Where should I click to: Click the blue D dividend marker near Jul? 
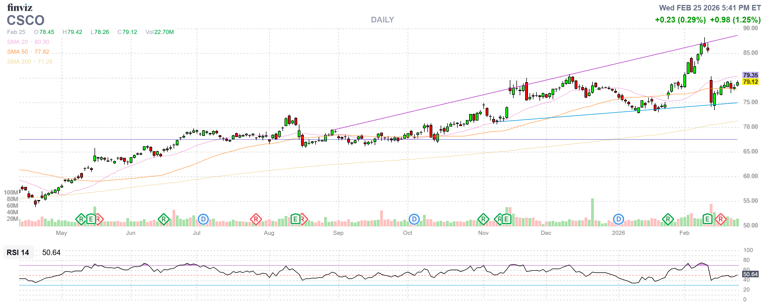click(x=203, y=219)
